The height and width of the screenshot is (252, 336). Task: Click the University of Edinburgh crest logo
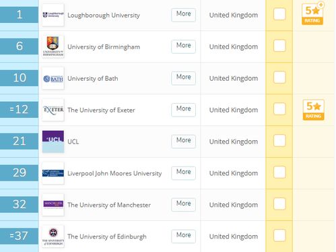[x=53, y=237]
